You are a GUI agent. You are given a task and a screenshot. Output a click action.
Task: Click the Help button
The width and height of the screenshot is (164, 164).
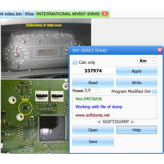pyautogui.click(x=137, y=130)
